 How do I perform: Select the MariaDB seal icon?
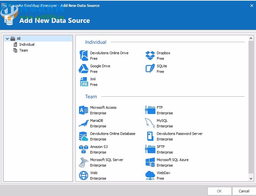click(x=84, y=123)
